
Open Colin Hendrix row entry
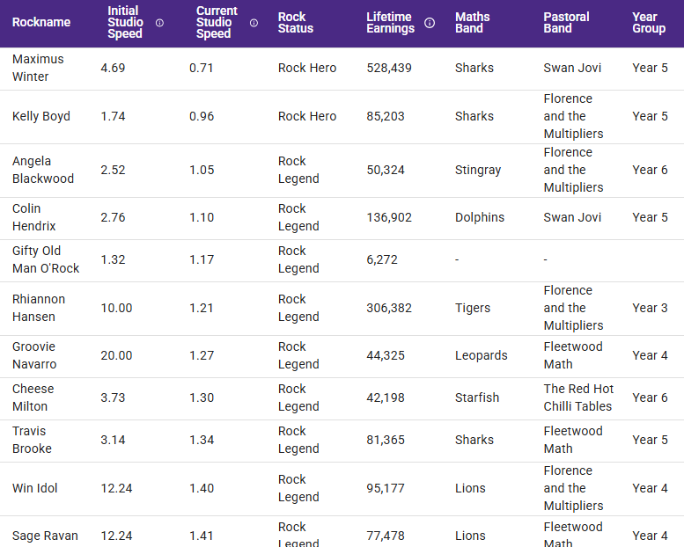click(x=34, y=217)
